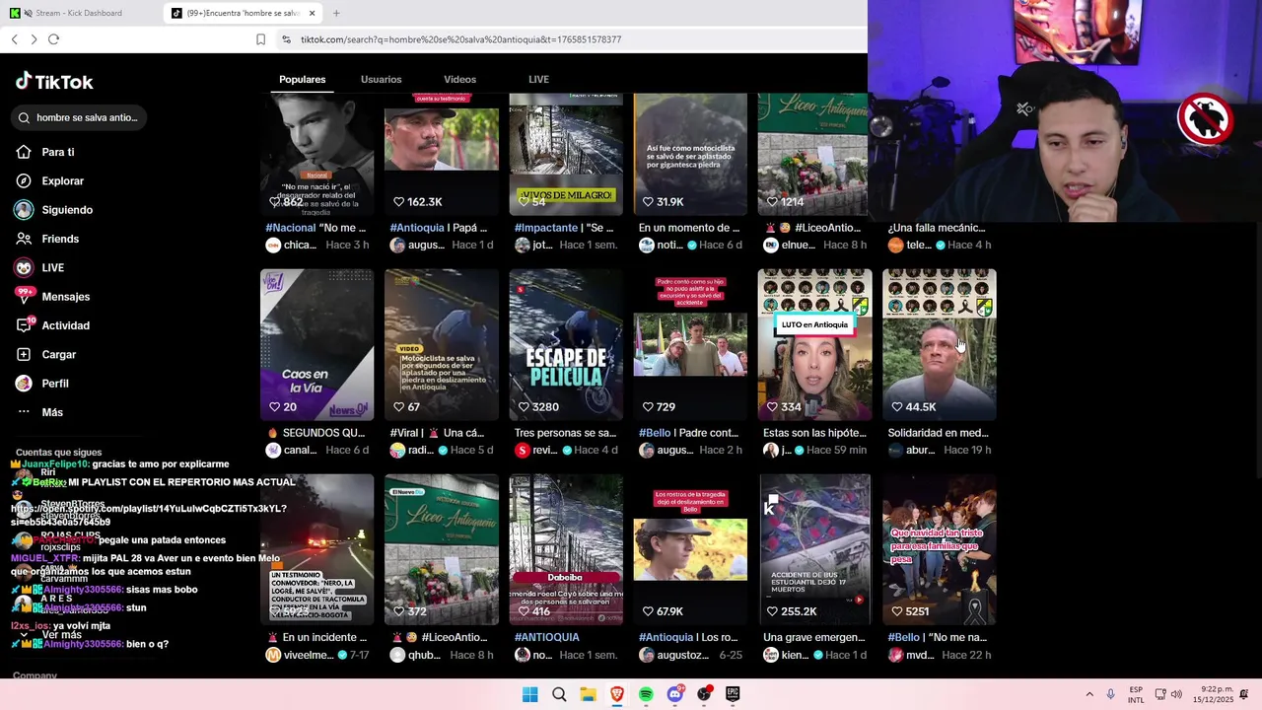Screen dimensions: 1262x710
Task: Open Perfil avatar icon
Action: click(x=24, y=383)
